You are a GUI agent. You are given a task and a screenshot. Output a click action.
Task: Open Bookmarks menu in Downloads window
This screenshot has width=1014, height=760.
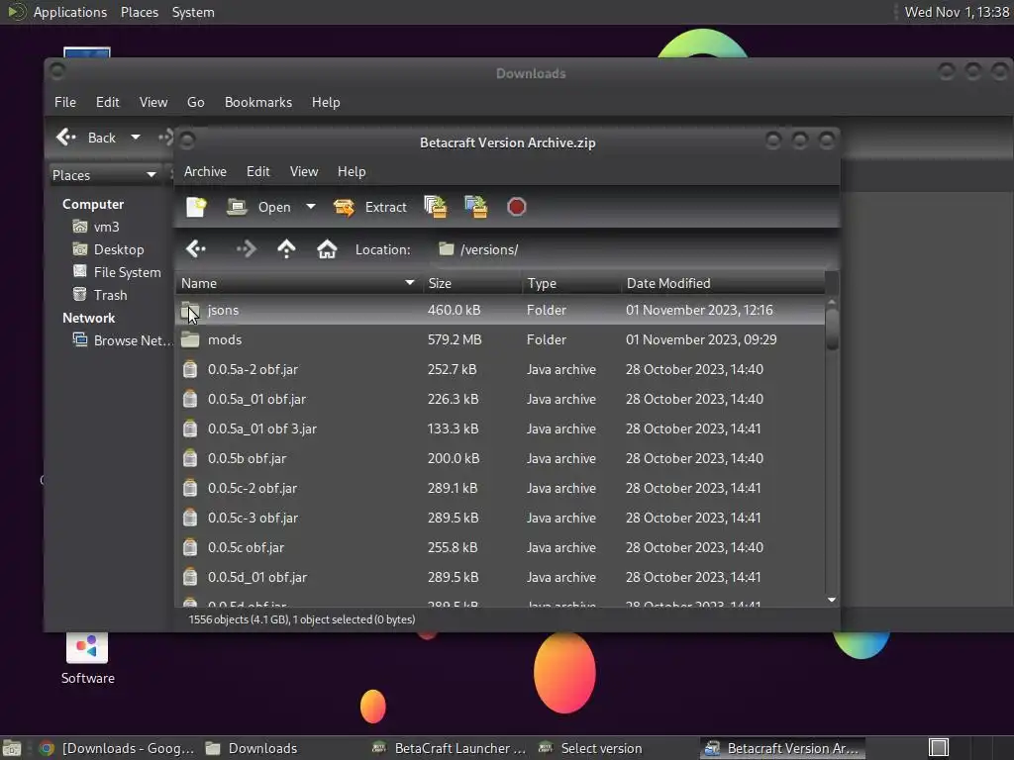tap(258, 102)
